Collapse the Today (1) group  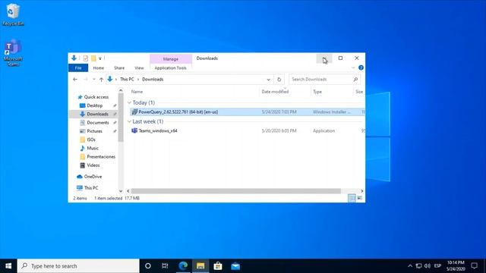pyautogui.click(x=129, y=103)
